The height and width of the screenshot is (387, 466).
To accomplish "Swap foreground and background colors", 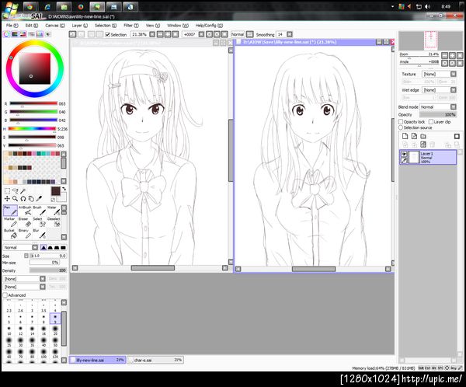I will pos(64,189).
